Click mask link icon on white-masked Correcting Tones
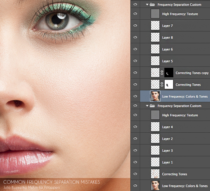The width and height of the screenshot is (210, 191). coord(162,84)
